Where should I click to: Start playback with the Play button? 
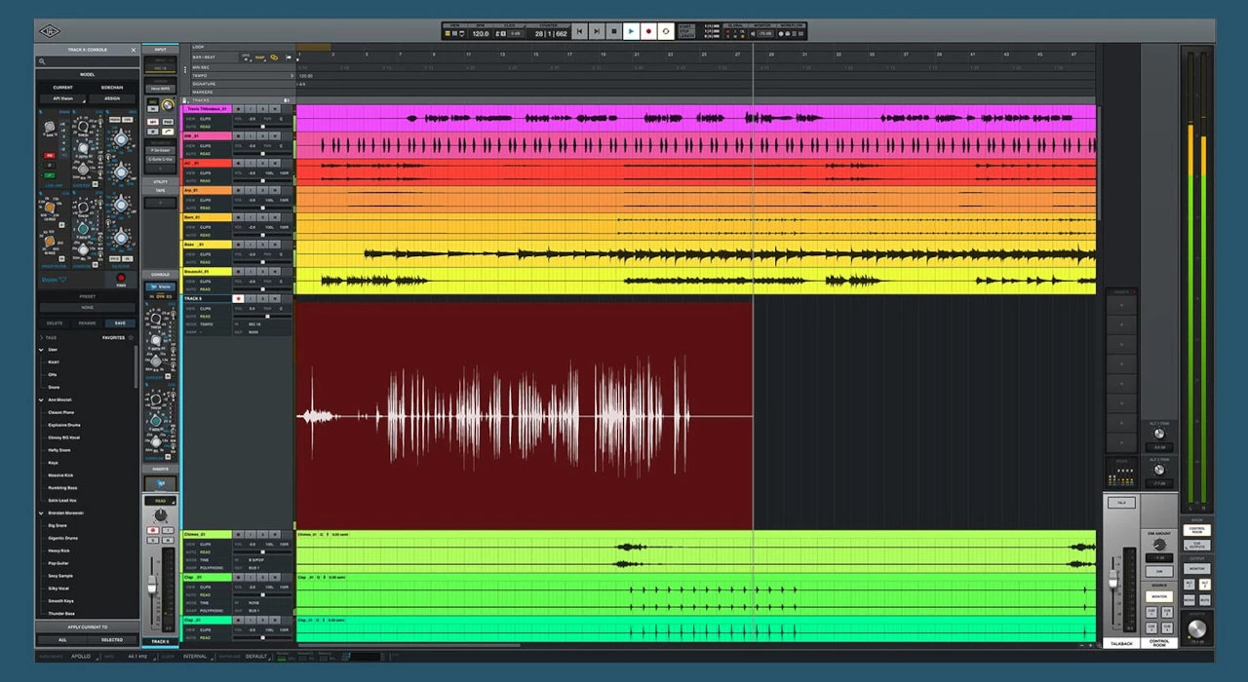631,31
